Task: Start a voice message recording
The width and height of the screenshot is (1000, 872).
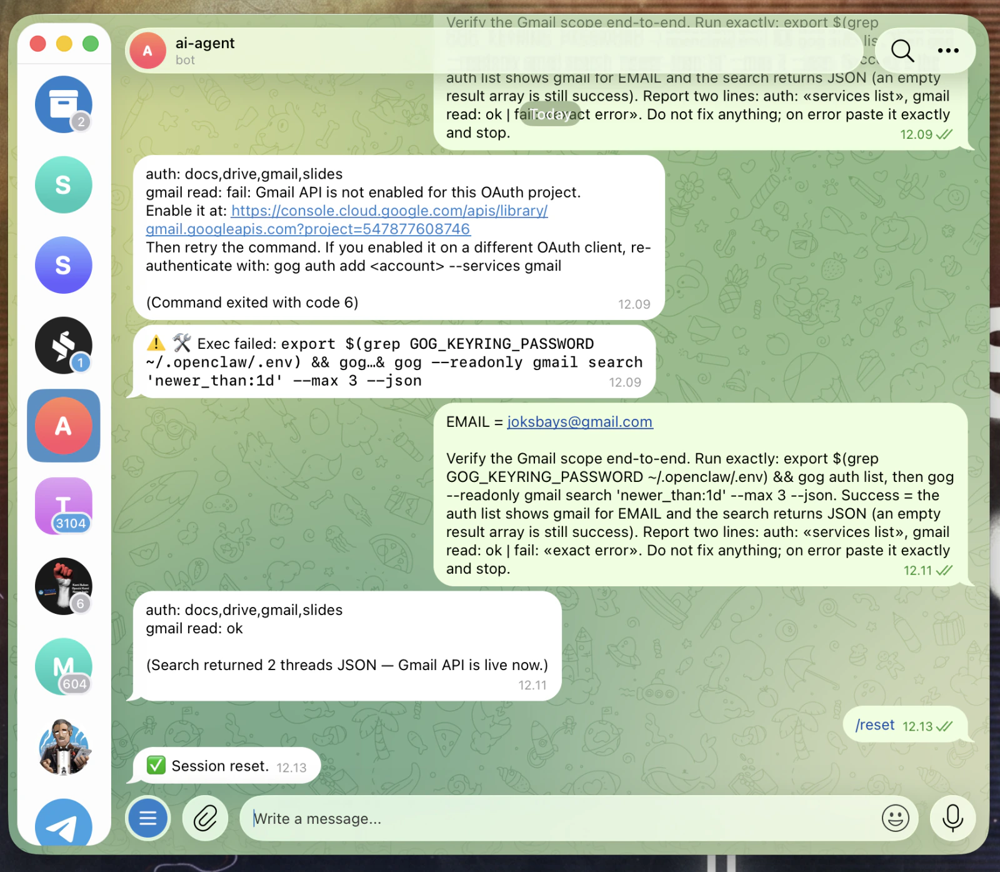Action: [952, 818]
